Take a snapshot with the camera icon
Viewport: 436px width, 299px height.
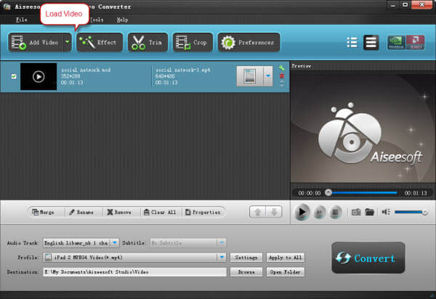pos(356,213)
